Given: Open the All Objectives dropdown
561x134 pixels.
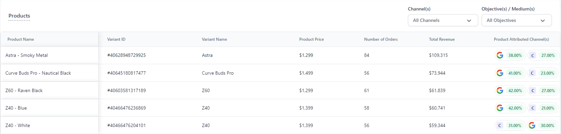Looking at the screenshot, I should [516, 20].
